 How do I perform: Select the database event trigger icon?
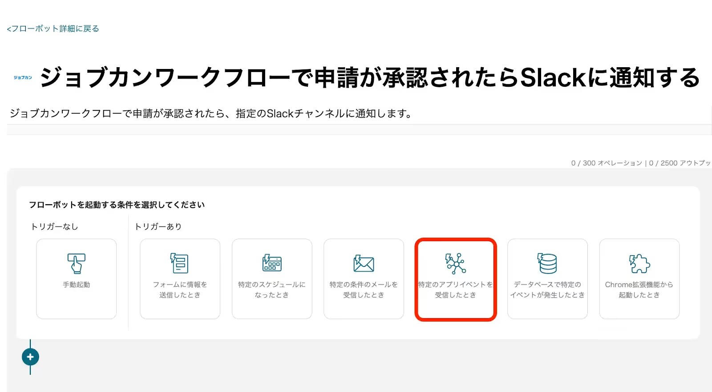click(547, 263)
